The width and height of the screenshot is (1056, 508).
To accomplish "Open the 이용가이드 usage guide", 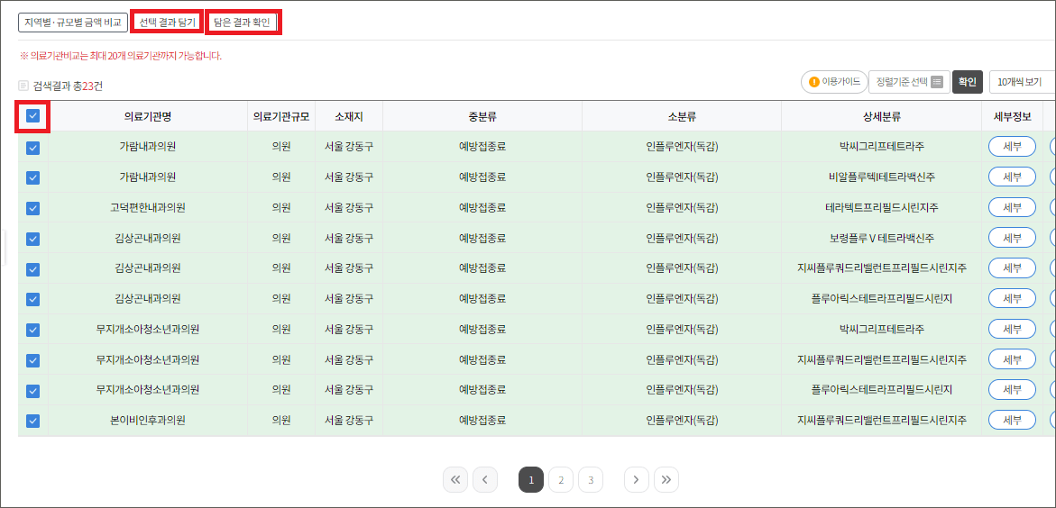I will point(834,82).
